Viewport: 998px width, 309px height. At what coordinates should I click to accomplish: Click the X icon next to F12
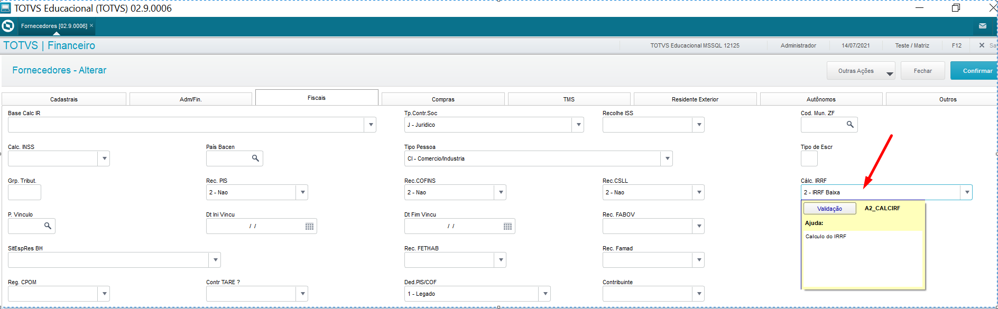click(x=982, y=45)
